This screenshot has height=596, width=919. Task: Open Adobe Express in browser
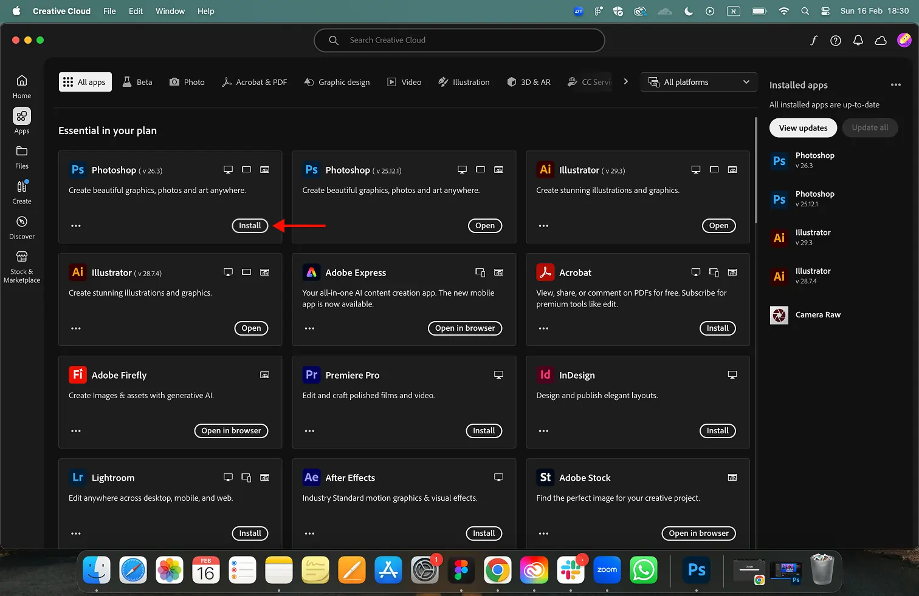coord(465,328)
